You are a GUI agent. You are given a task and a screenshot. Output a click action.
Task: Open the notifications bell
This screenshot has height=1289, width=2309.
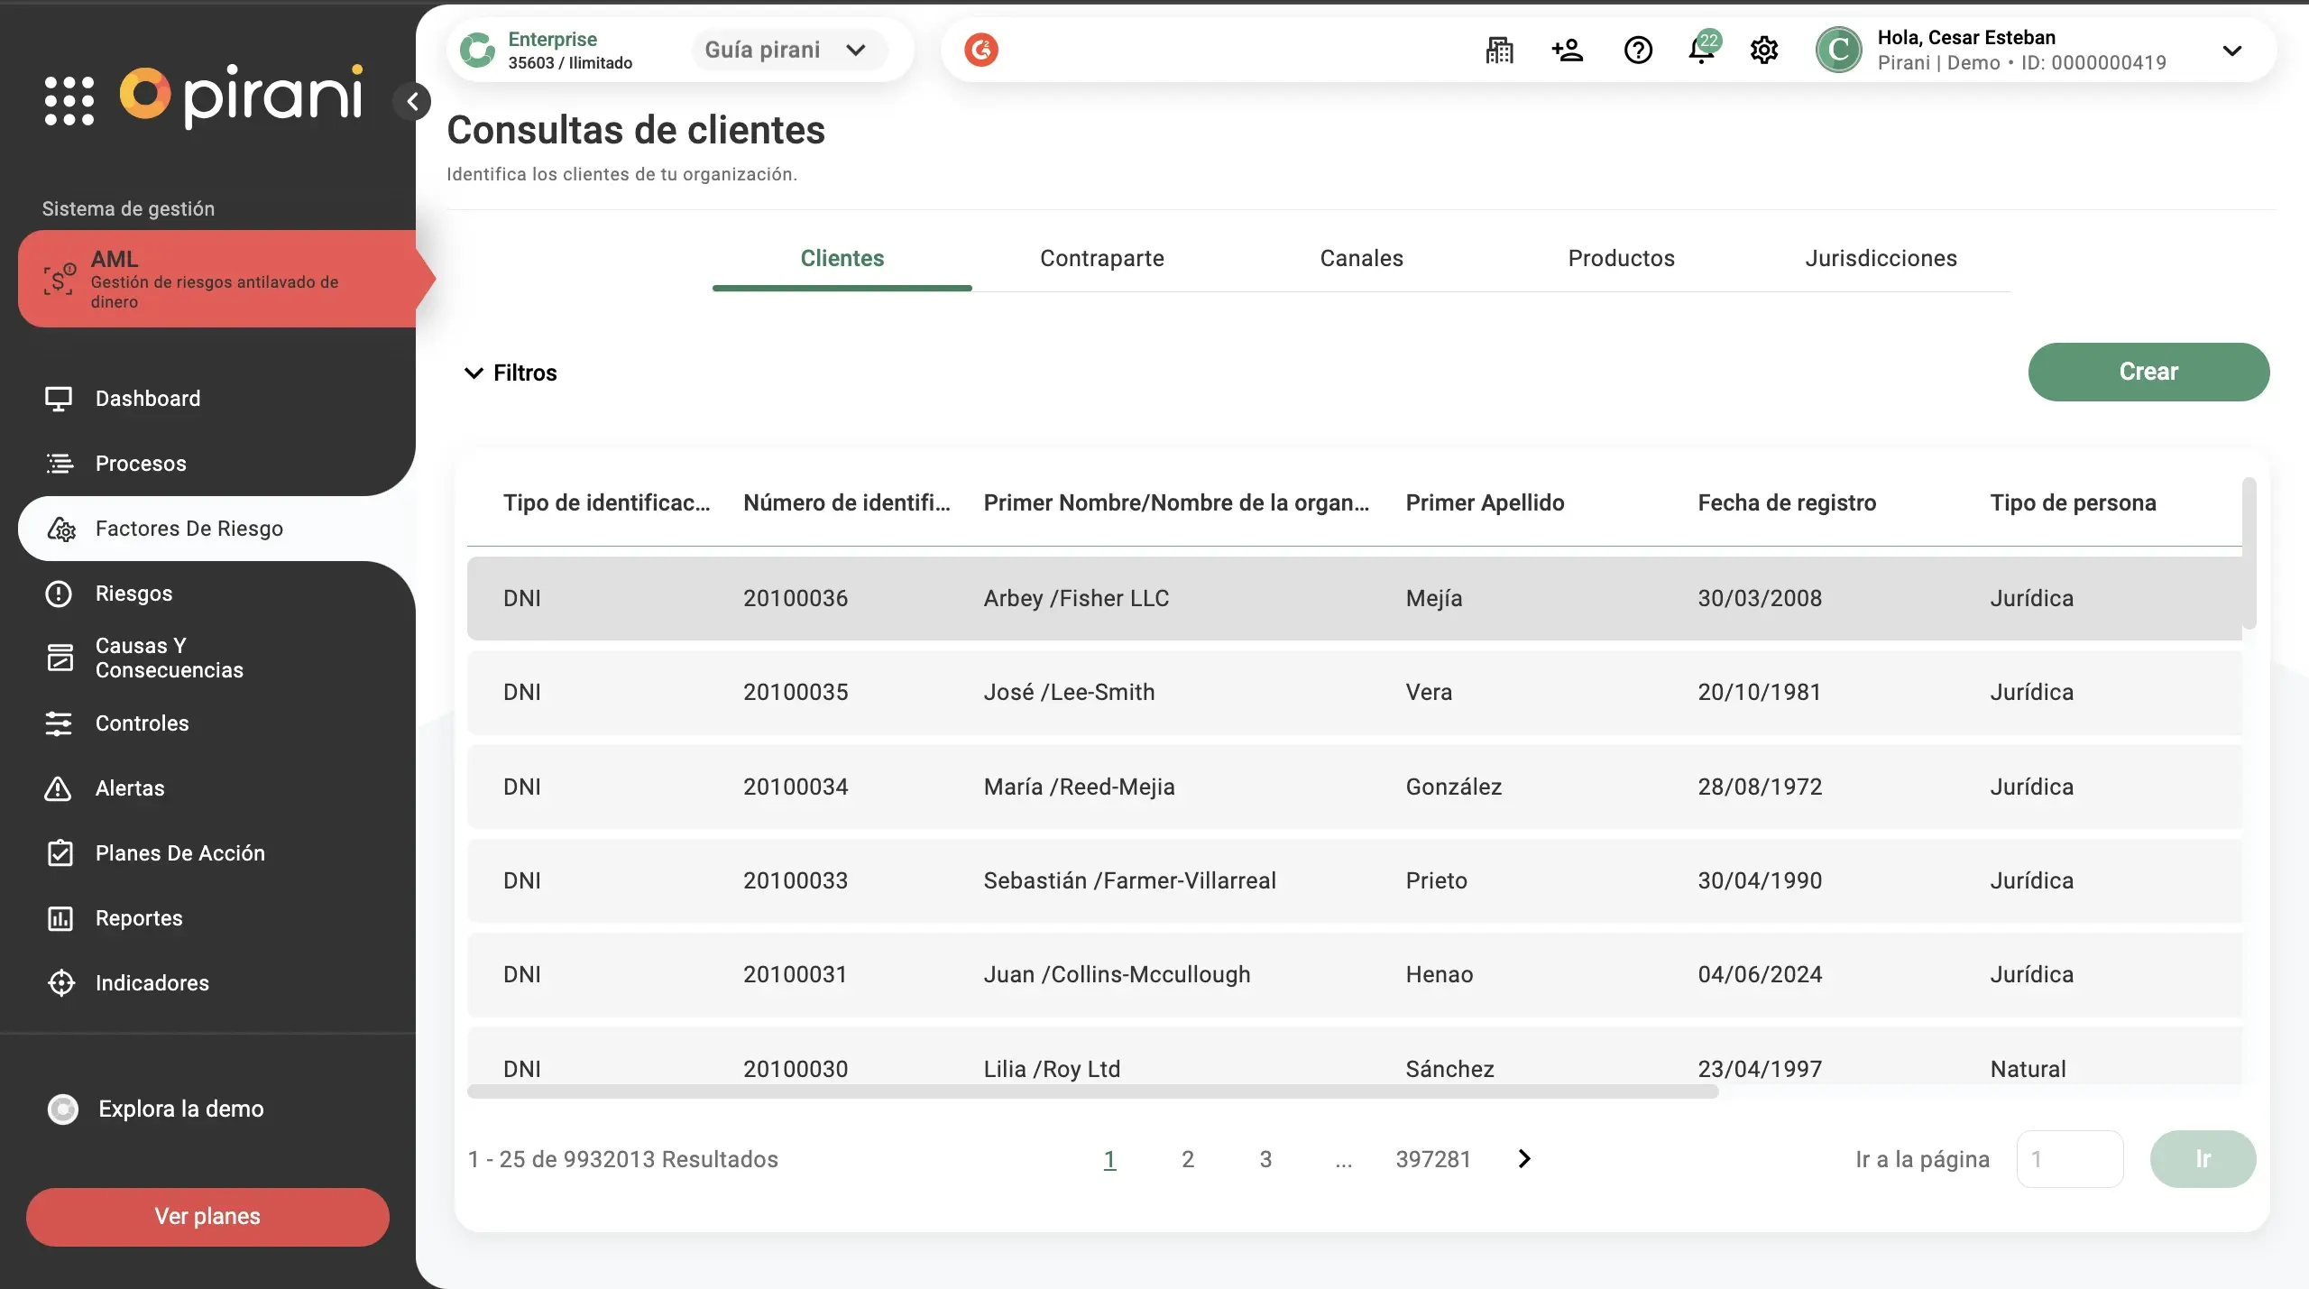pos(1701,51)
